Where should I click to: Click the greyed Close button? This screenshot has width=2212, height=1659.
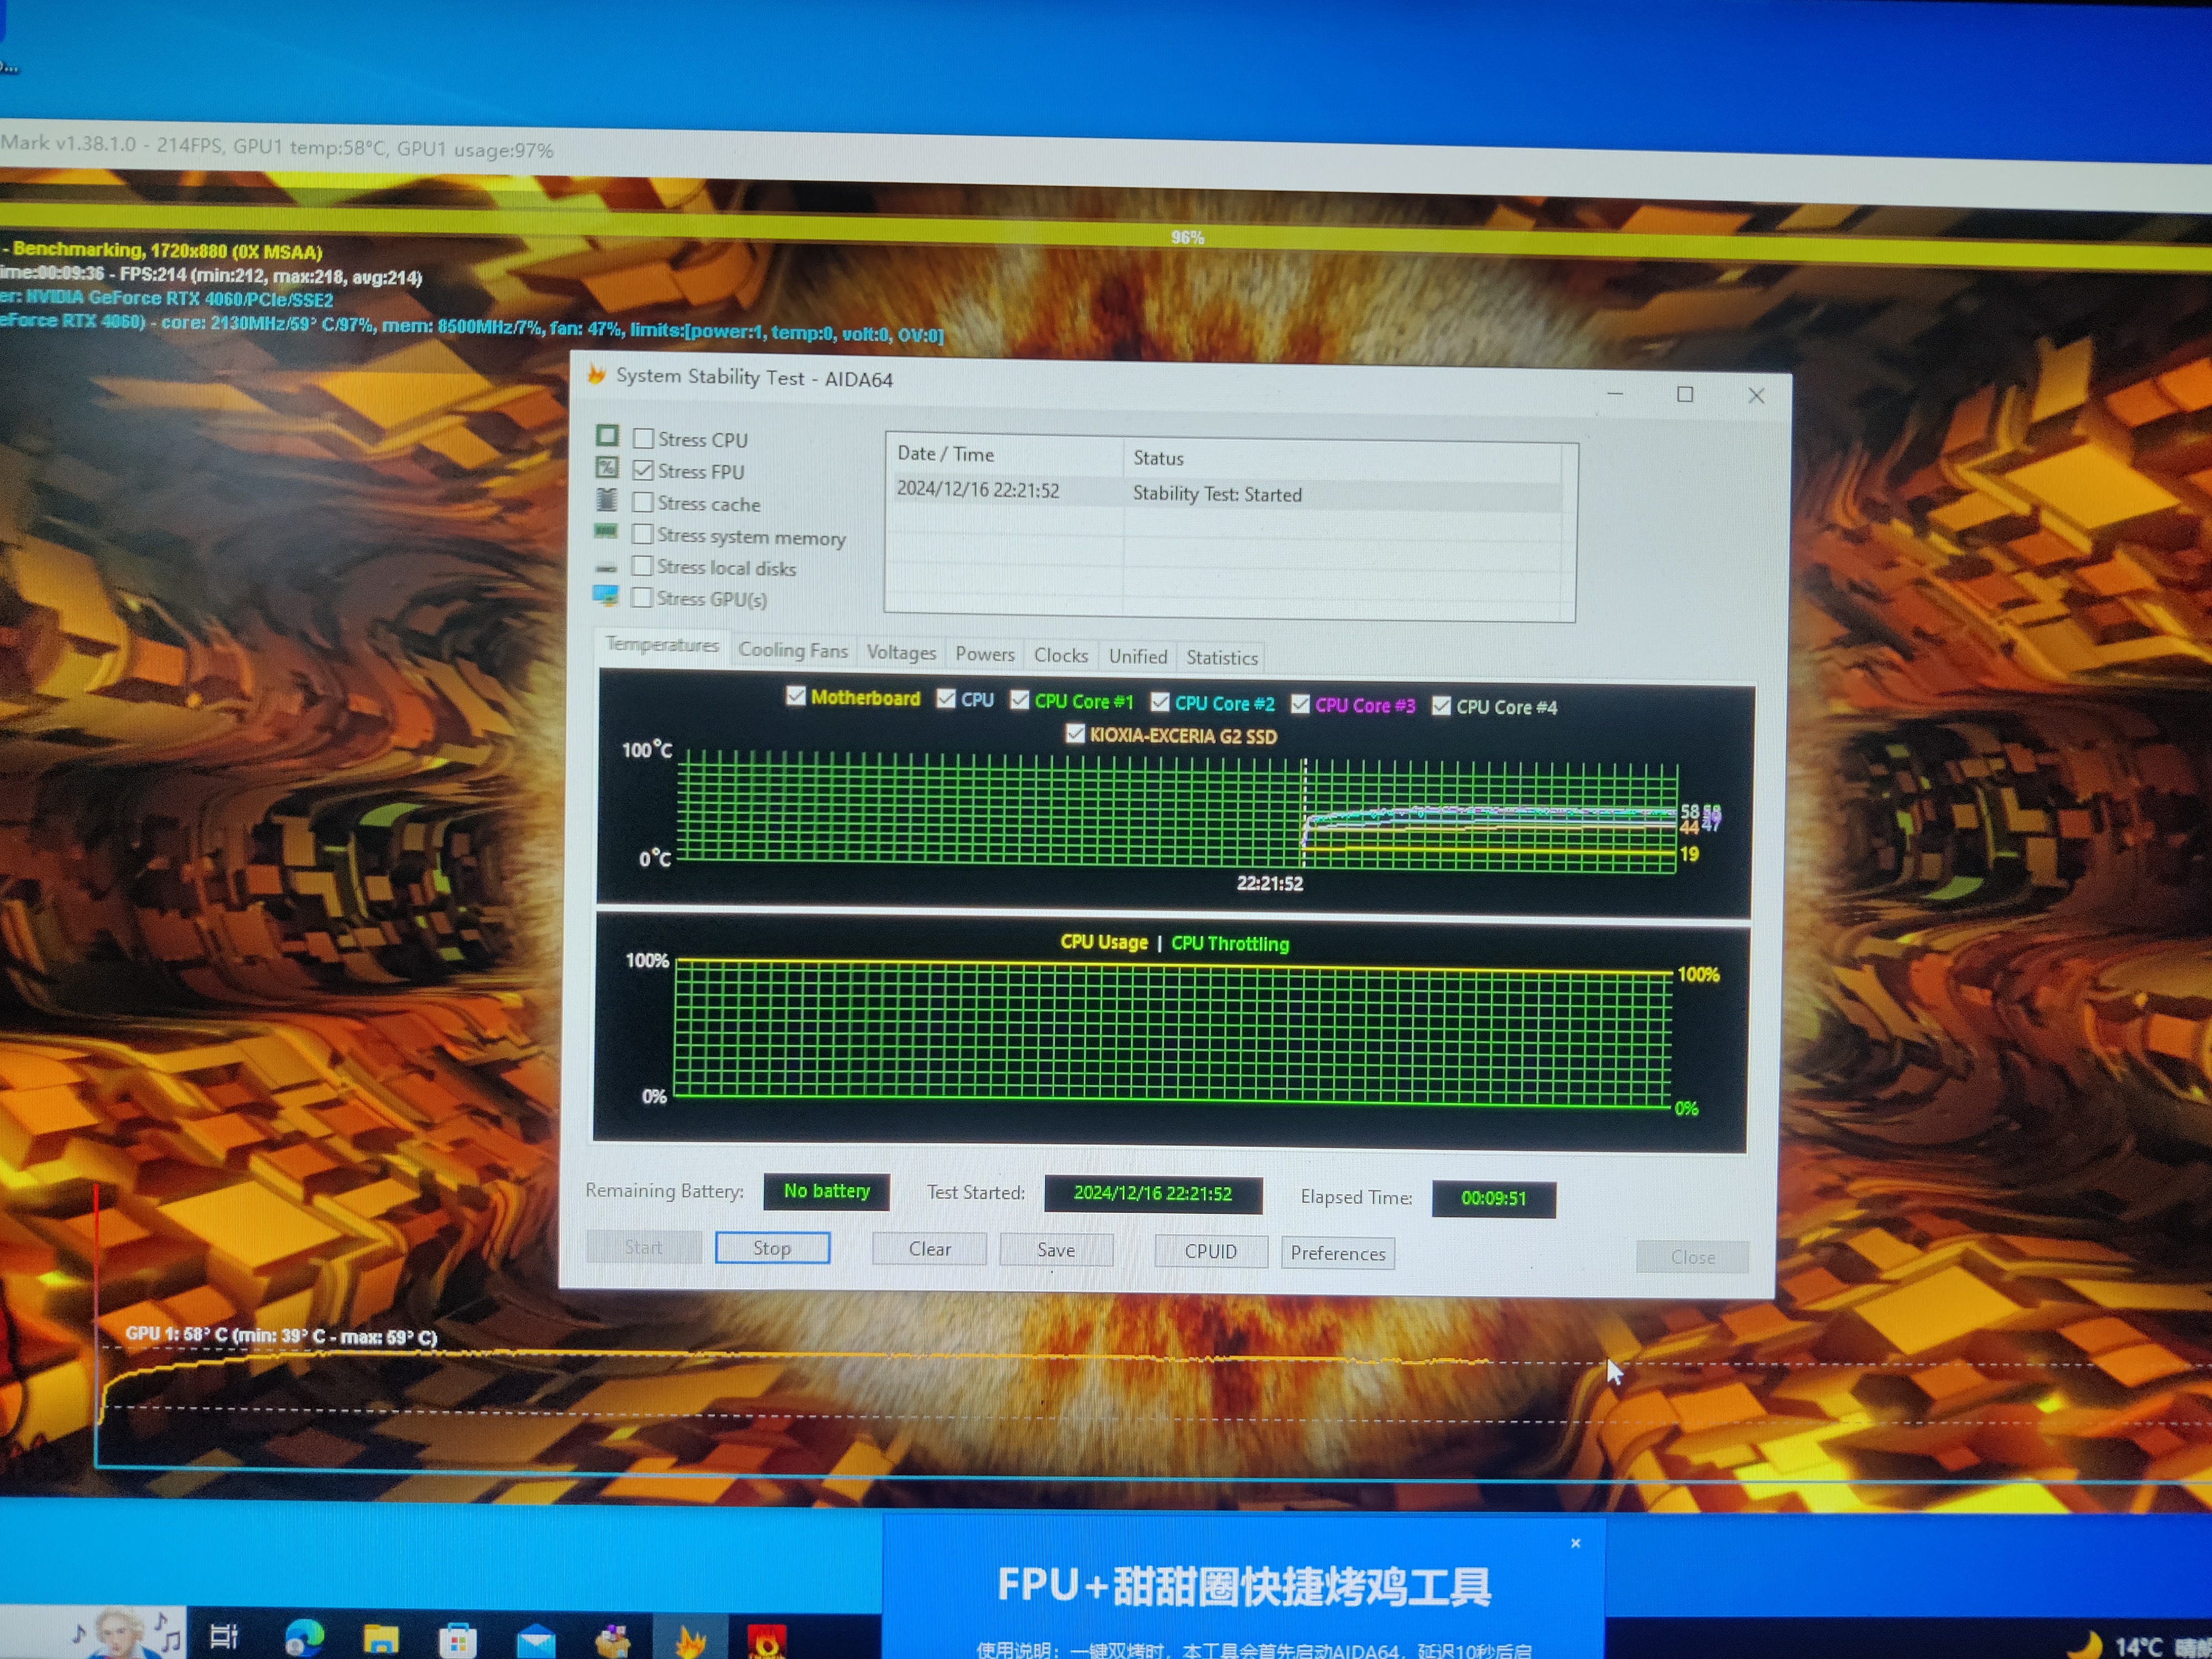[x=1693, y=1257]
